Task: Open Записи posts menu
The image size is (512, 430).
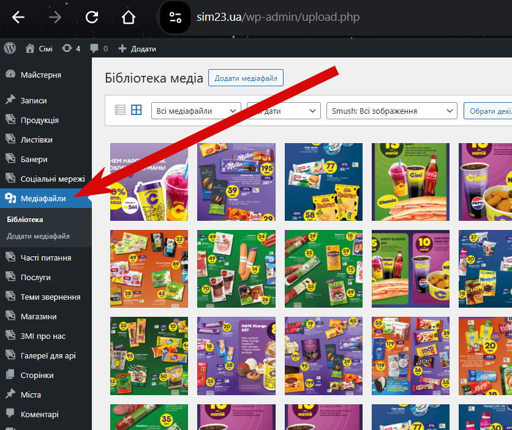Action: point(34,101)
